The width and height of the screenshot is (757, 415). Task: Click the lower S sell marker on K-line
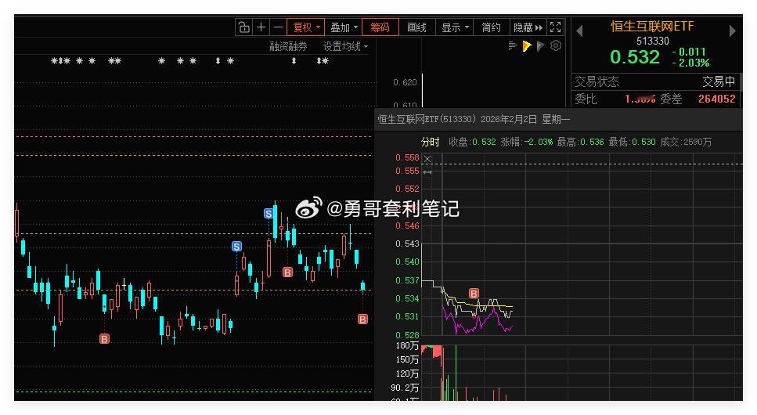(x=236, y=247)
